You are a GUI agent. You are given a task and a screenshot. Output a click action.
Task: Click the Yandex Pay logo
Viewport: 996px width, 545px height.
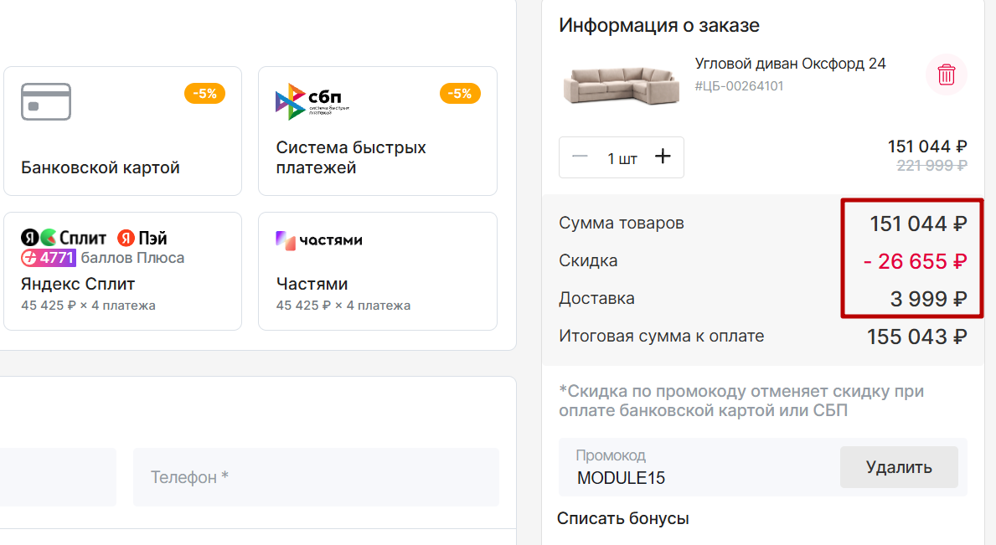(x=142, y=238)
